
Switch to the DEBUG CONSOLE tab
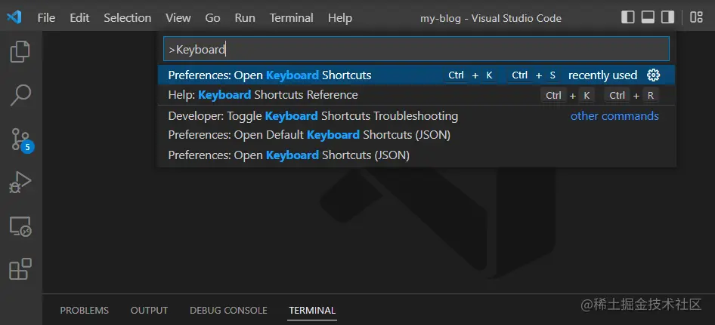[228, 311]
